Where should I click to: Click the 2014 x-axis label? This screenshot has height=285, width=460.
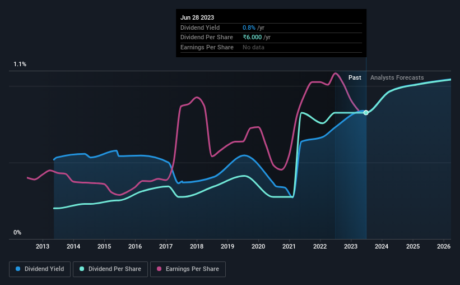(x=73, y=246)
